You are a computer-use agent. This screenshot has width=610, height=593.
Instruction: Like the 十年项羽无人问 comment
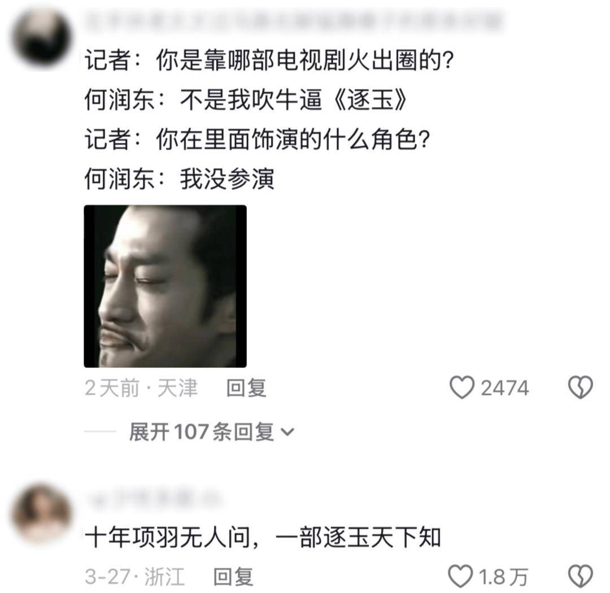[460, 576]
